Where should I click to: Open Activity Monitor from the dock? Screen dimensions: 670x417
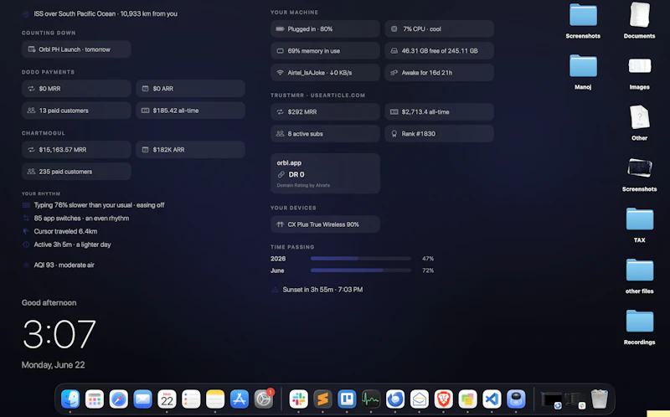[x=371, y=399]
